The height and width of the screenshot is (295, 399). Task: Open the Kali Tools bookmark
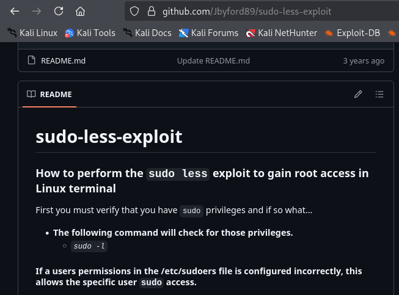click(90, 33)
